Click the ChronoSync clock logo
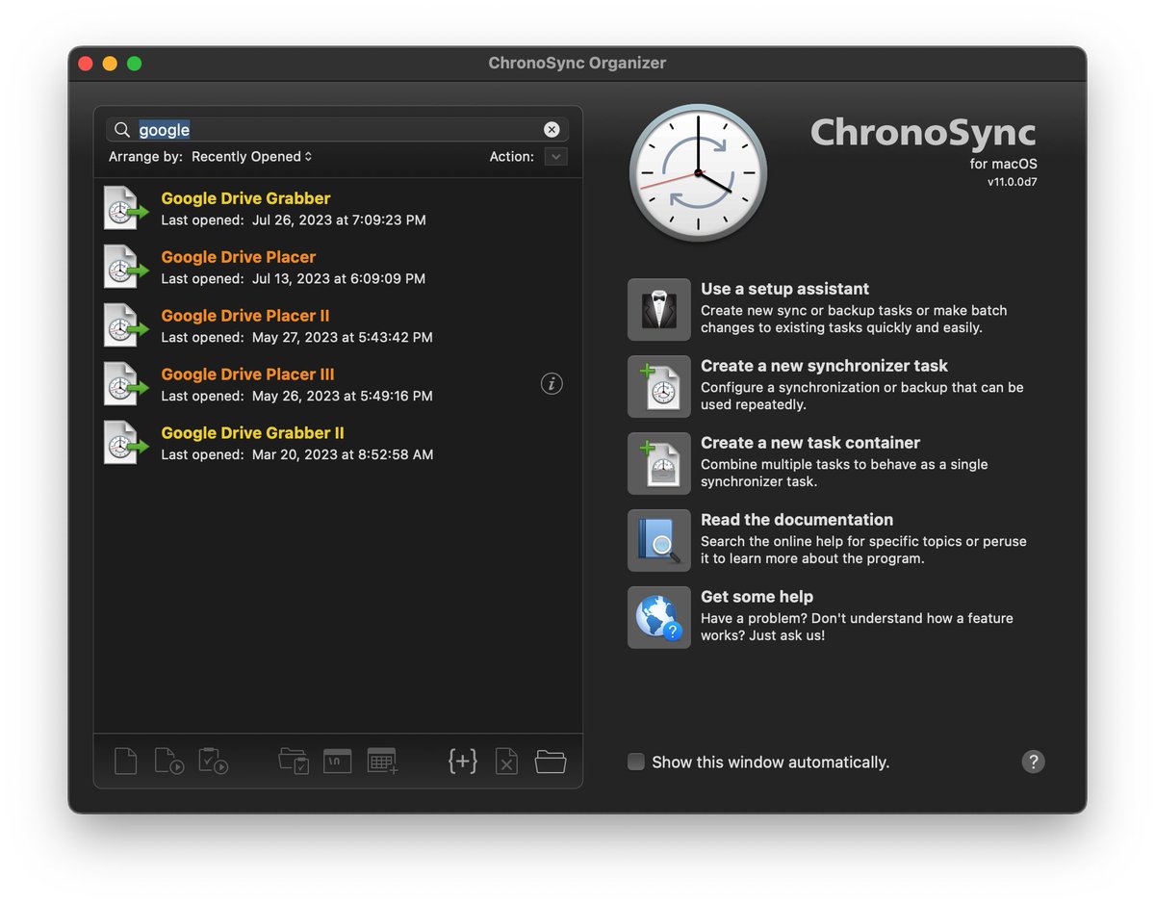 (x=698, y=173)
